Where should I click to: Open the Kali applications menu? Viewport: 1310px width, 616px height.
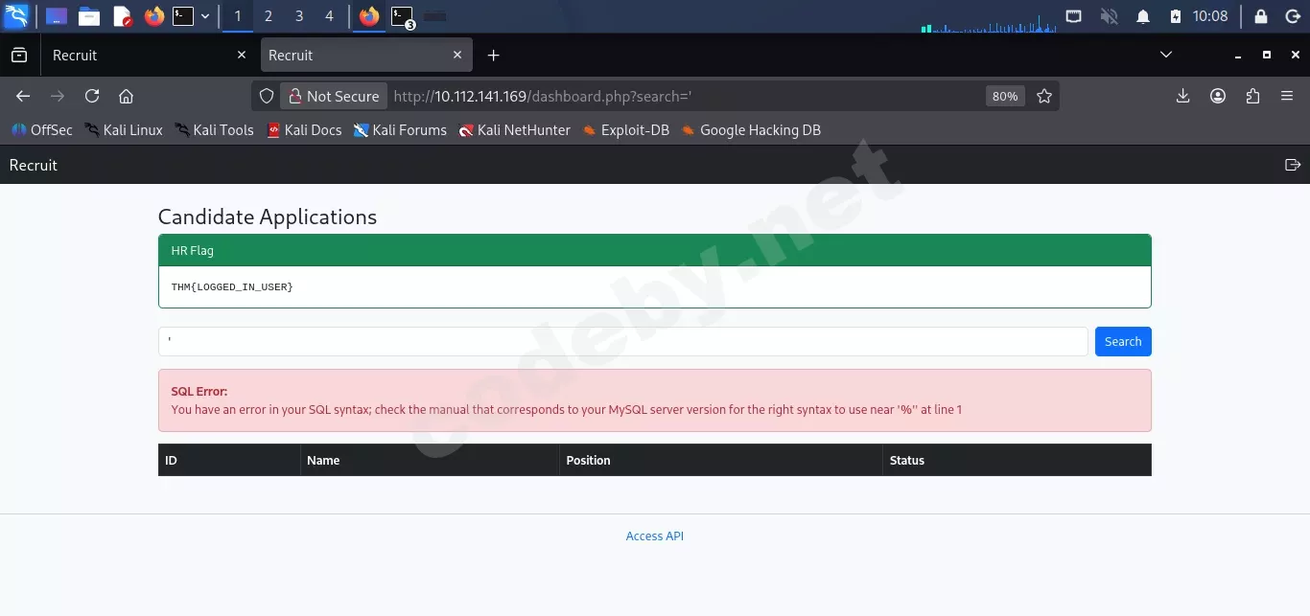click(16, 16)
